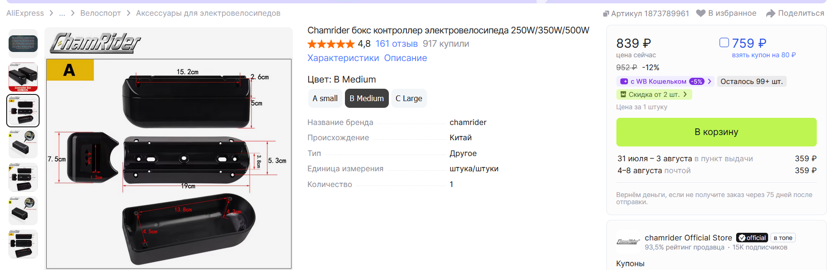Screen dimensions: 833x270
Task: Choose the selected B Medium swatch
Action: (x=366, y=98)
